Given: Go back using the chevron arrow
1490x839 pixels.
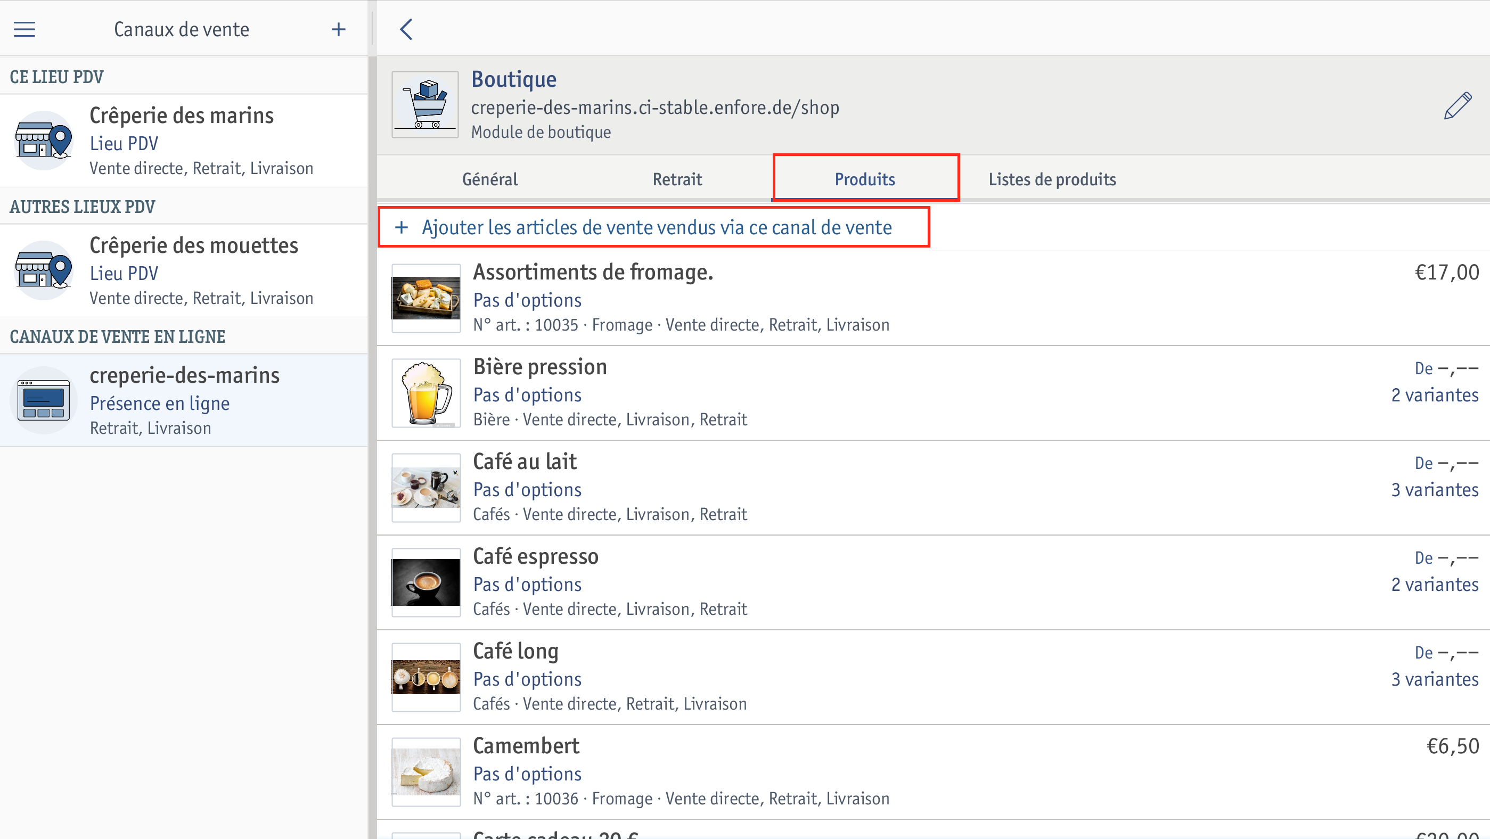Looking at the screenshot, I should click(406, 29).
